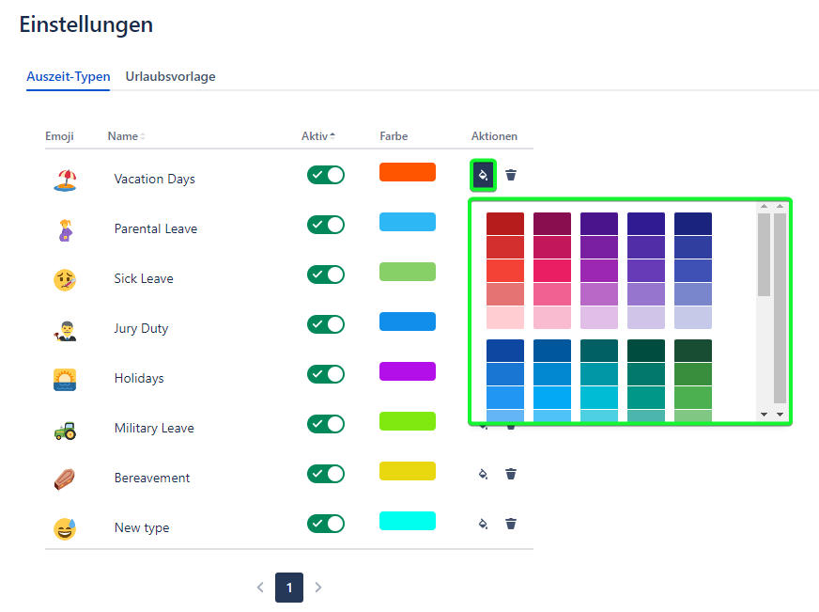Screen dimensions: 819x612
Task: Go to next page with right chevron
Action: pos(318,588)
